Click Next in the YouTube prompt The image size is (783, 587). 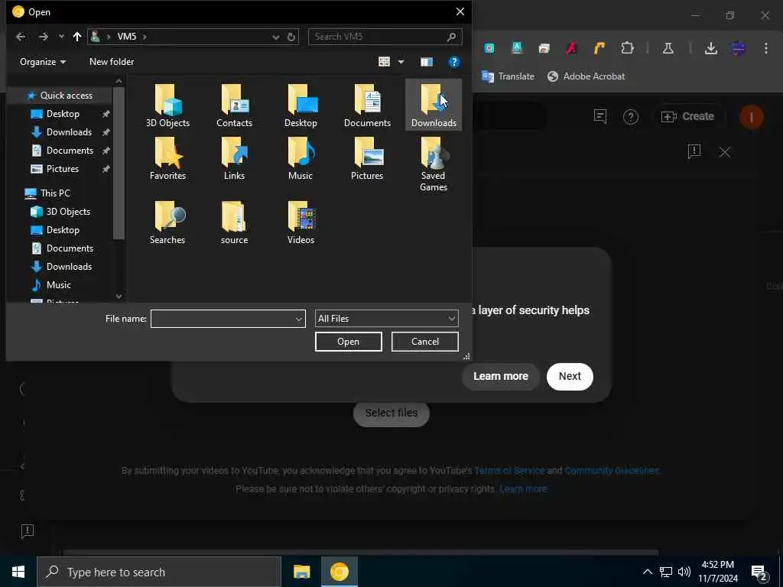click(x=570, y=376)
